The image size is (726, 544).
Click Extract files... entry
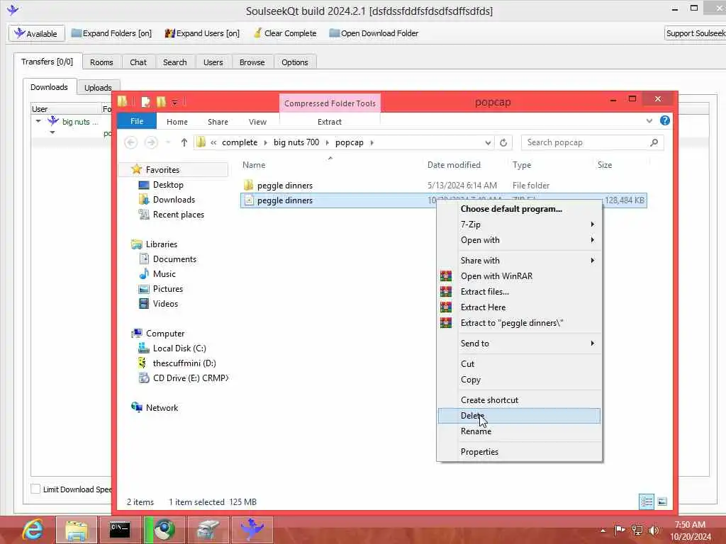[518, 291]
